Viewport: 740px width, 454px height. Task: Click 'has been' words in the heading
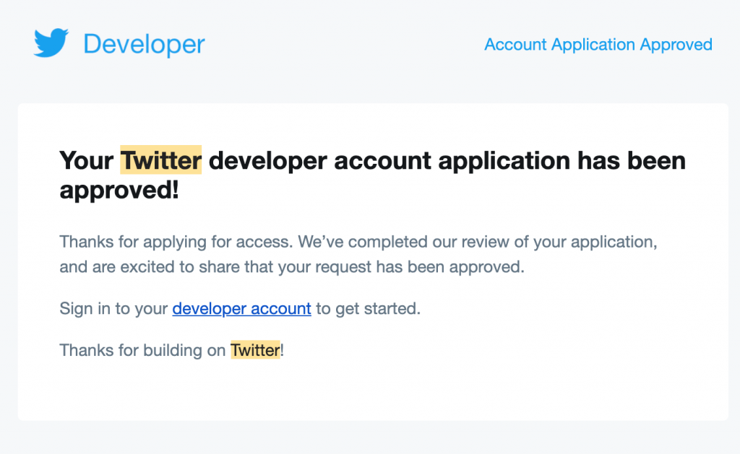tap(632, 160)
